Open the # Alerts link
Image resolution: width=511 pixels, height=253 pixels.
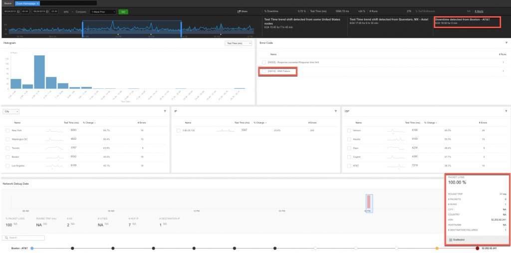tap(479, 11)
